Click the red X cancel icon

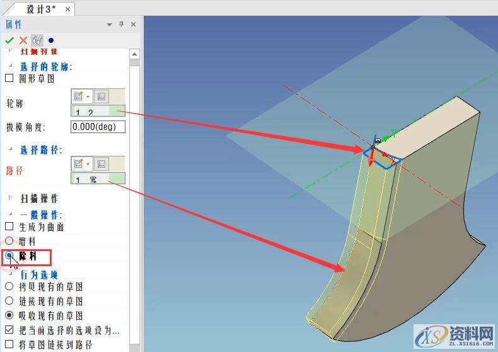[x=23, y=40]
